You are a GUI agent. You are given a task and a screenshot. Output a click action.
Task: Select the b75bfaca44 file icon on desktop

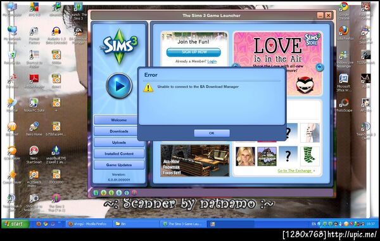56,129
